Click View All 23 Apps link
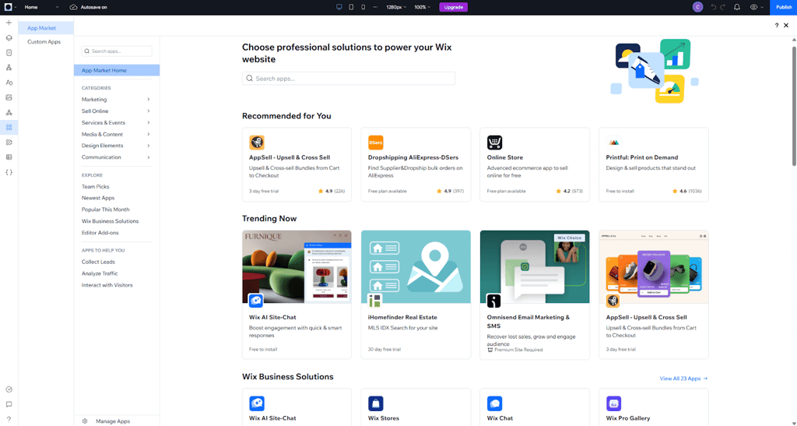Image resolution: width=797 pixels, height=426 pixels. [683, 378]
